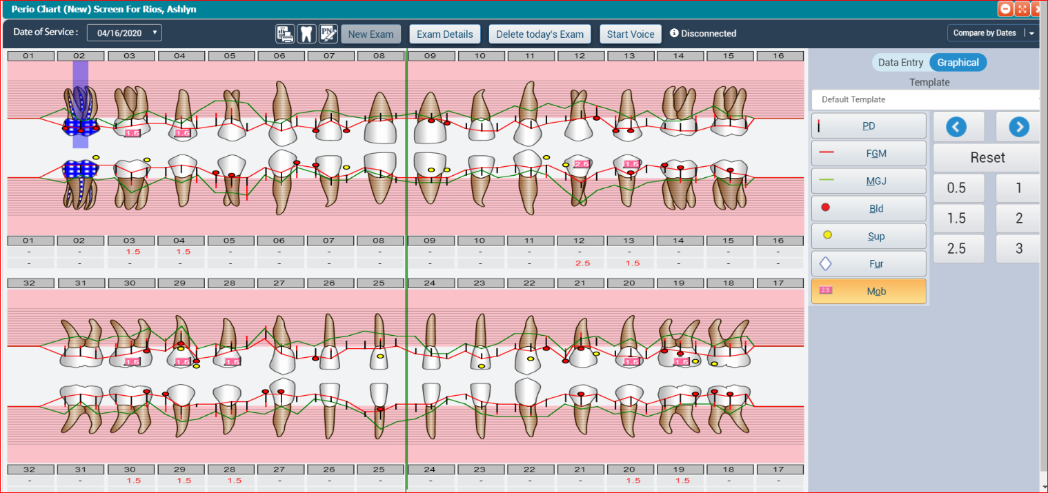Click the red 2.5 value under tooth 12
Screen dimensions: 1048x493
coord(582,263)
